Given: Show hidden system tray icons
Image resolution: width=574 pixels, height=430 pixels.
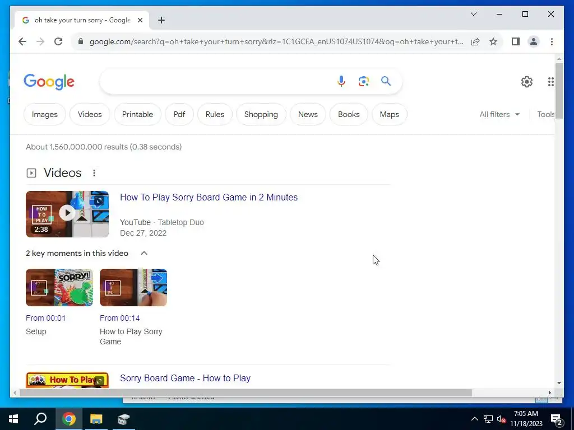Looking at the screenshot, I should pyautogui.click(x=474, y=419).
